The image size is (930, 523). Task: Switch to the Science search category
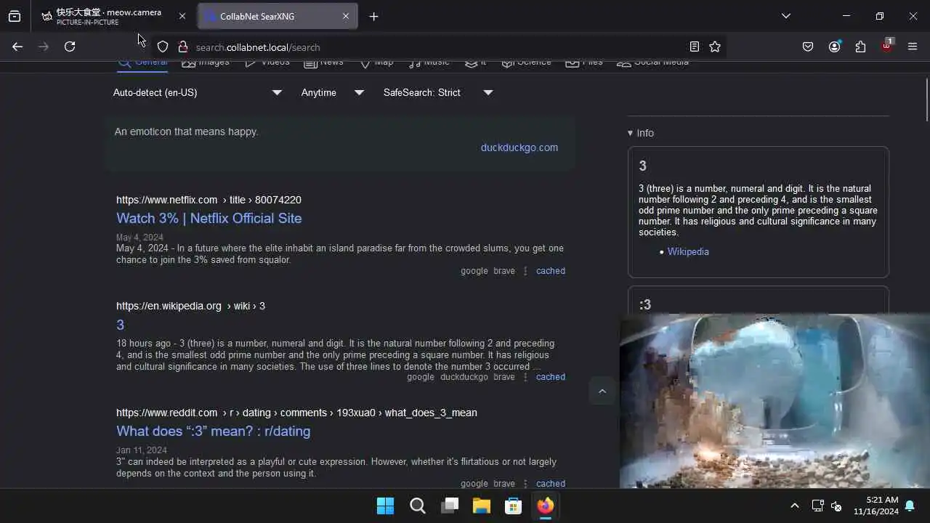tap(526, 63)
